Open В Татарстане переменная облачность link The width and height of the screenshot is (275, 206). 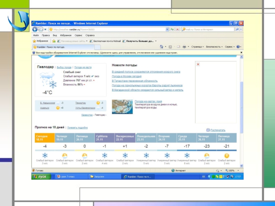pyautogui.click(x=135, y=81)
